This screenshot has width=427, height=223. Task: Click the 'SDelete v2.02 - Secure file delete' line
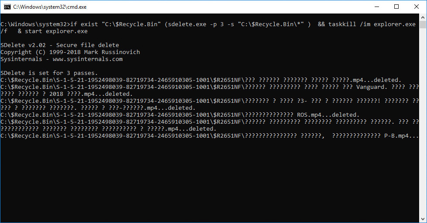(60, 45)
